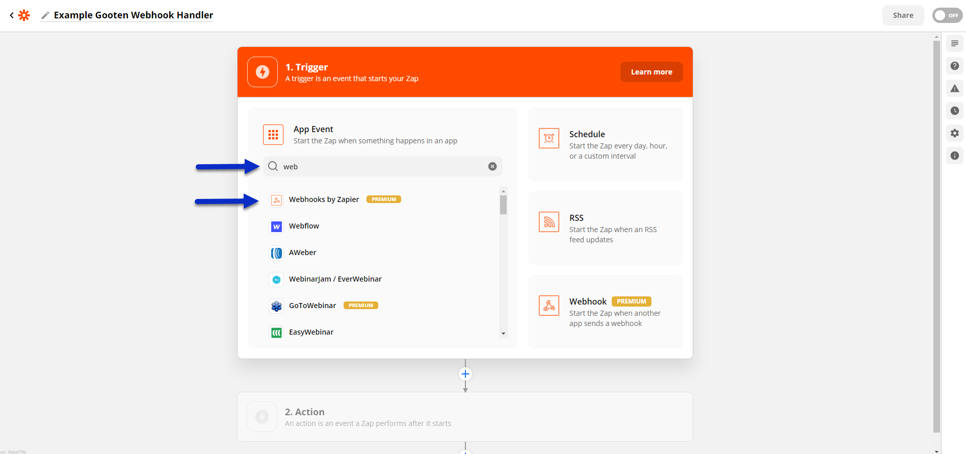Choose the Webhook premium trigger card
966x454 pixels.
605,312
